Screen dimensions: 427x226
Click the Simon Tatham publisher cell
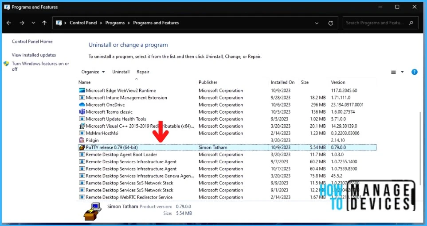[213, 147]
